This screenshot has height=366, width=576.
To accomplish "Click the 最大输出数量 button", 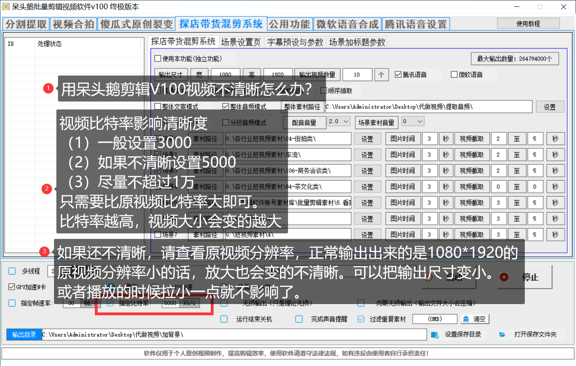I will (515, 58).
